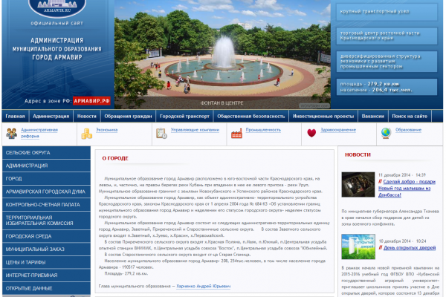Click the Managing companies clipboard icon

pyautogui.click(x=161, y=134)
